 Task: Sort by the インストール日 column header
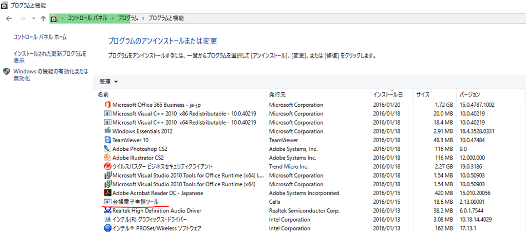[388, 94]
